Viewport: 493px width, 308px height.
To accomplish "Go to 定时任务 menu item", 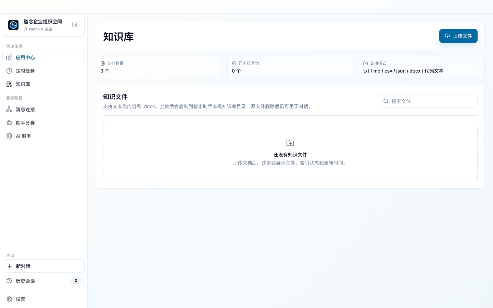I will (x=43, y=71).
